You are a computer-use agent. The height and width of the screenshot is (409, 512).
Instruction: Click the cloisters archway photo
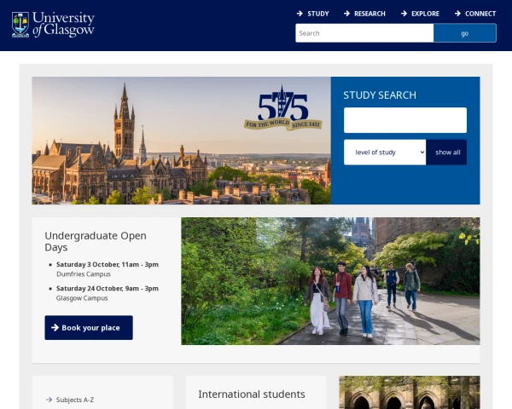tap(410, 392)
